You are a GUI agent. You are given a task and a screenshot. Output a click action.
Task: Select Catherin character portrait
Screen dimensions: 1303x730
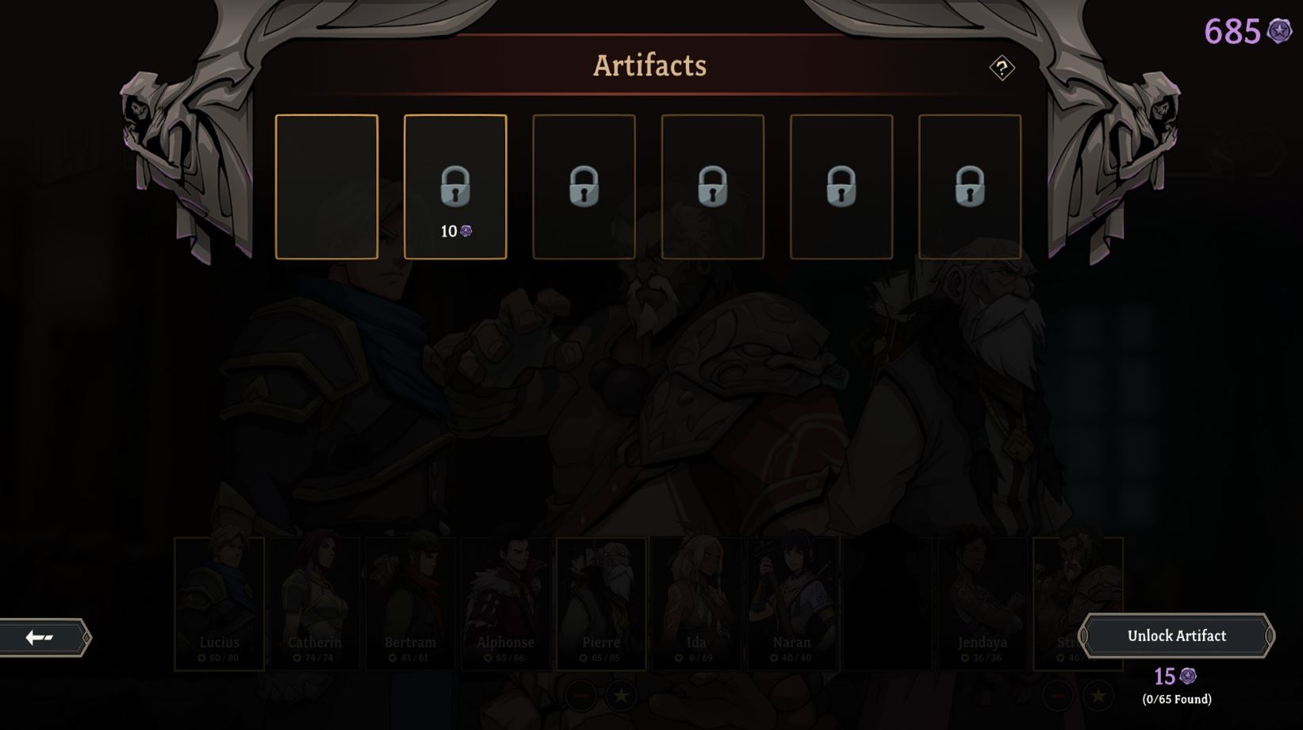[315, 604]
